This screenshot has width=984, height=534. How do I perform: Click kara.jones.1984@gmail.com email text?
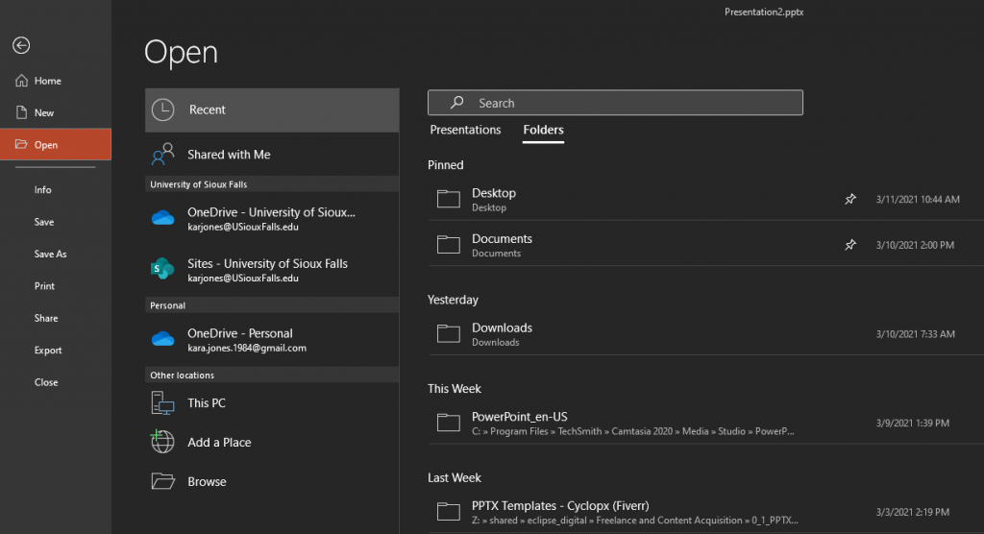pyautogui.click(x=247, y=348)
